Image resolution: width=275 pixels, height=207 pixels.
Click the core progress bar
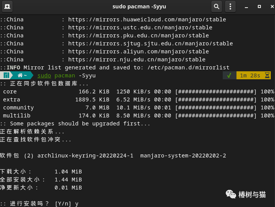tap(216, 91)
